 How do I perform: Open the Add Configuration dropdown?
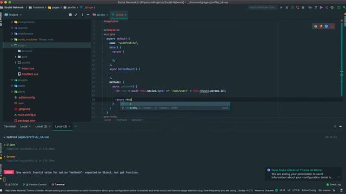coord(262,8)
